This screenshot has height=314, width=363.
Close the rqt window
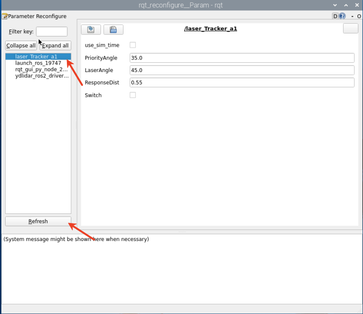tap(357, 5)
